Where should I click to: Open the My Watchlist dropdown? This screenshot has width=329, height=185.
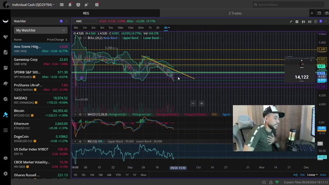click(x=41, y=30)
